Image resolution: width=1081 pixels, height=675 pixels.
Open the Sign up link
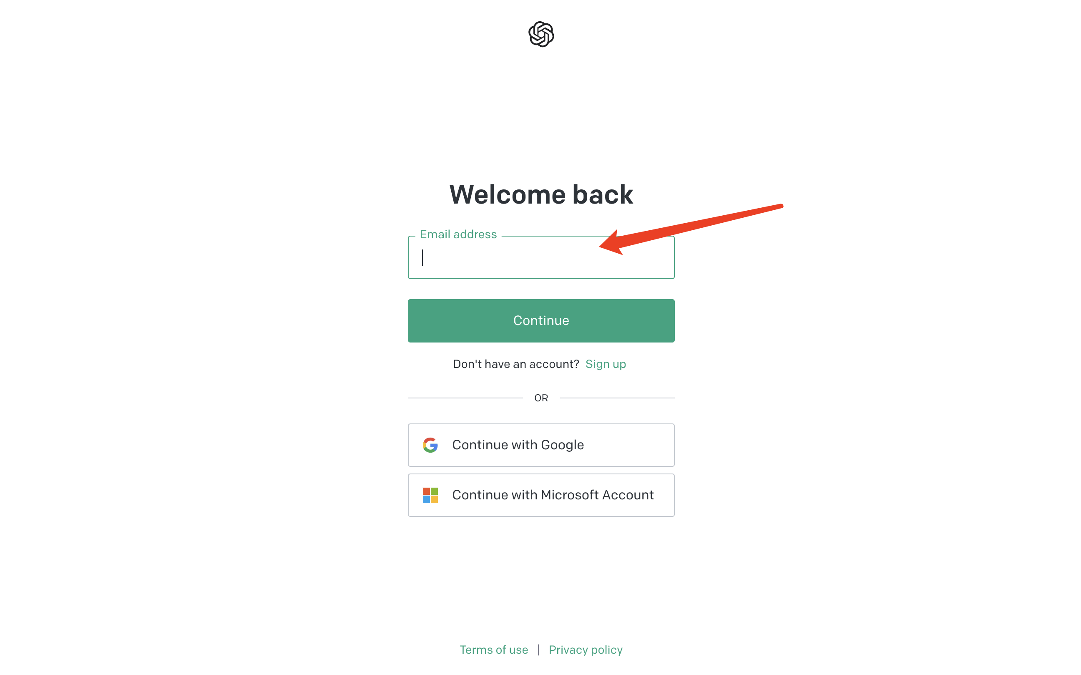[x=606, y=364]
